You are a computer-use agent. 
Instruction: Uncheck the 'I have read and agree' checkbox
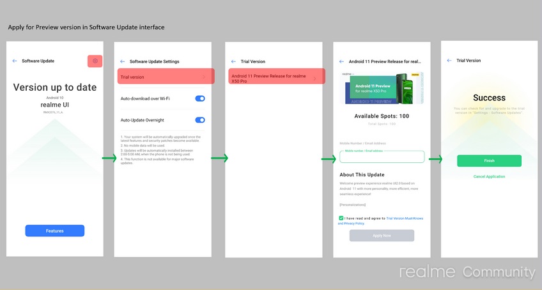pyautogui.click(x=341, y=218)
